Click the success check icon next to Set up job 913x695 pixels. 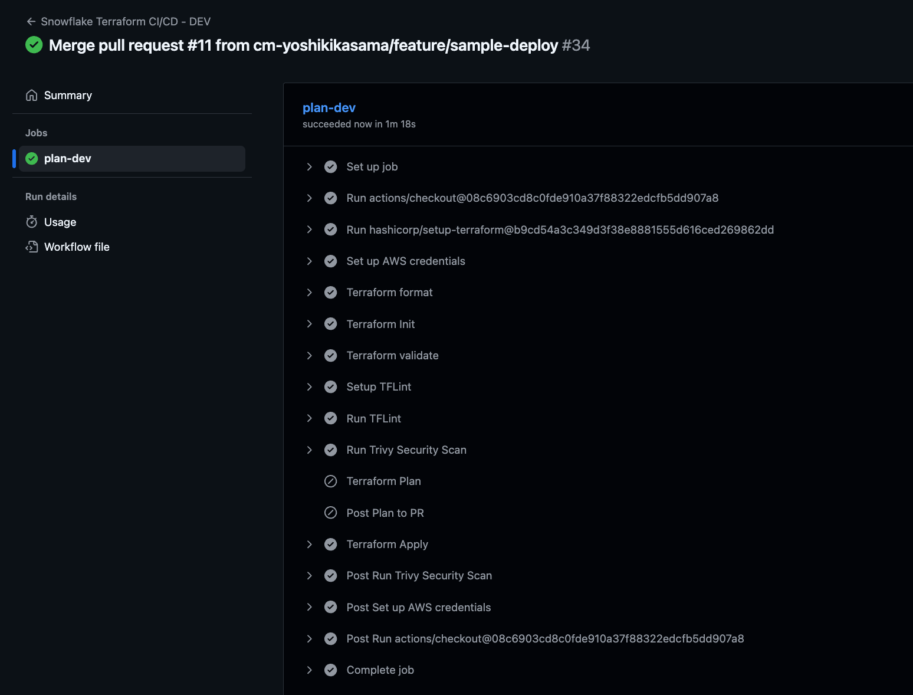coord(331,167)
